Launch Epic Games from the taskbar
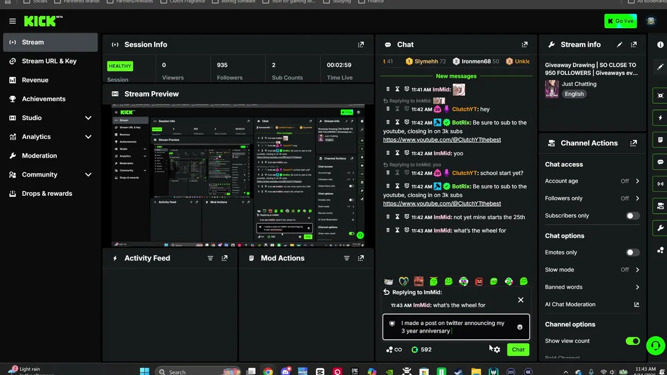 [355, 372]
